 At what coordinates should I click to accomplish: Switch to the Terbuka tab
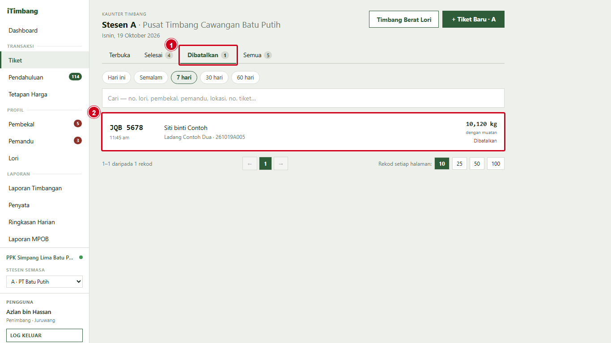(119, 55)
